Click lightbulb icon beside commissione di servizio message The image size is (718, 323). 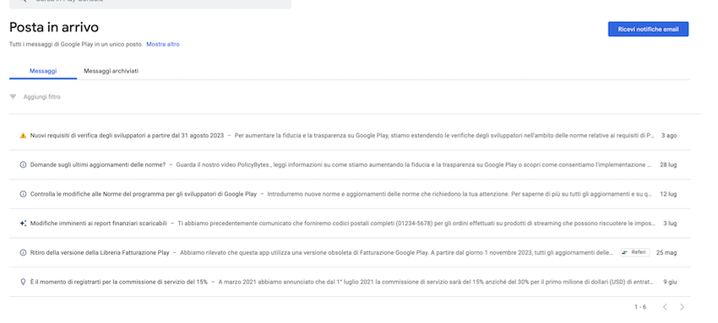(23, 282)
